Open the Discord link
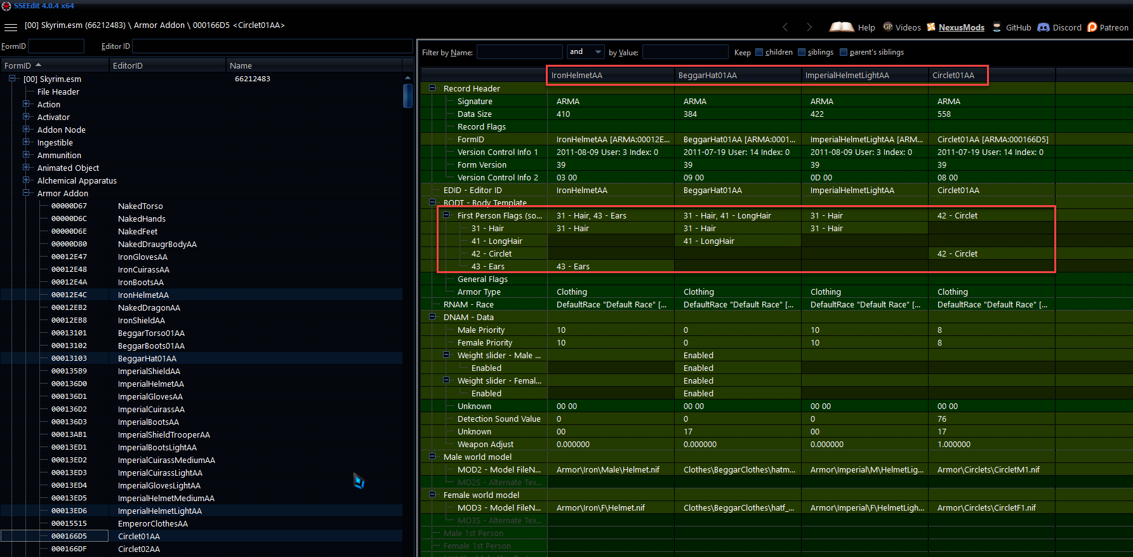 click(1059, 27)
